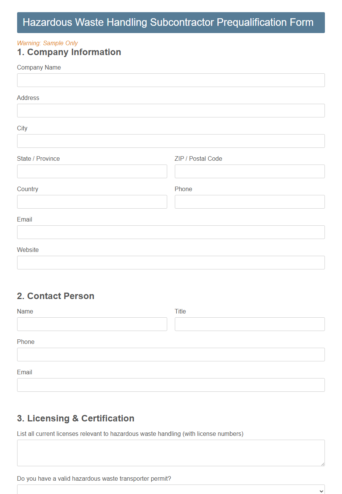The image size is (342, 494).
Task: Click the licenses text area to start typing
Action: [x=171, y=452]
